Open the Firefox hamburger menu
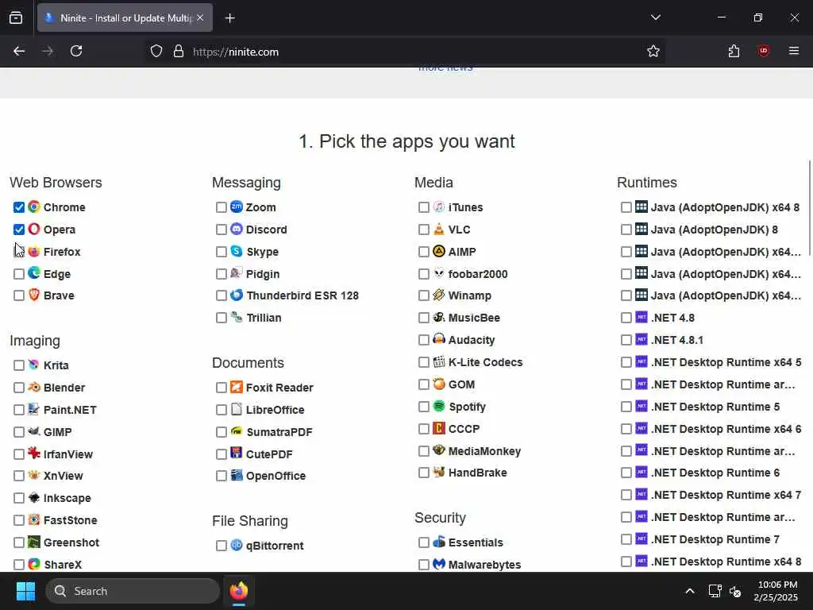Image resolution: width=813 pixels, height=610 pixels. coord(794,51)
